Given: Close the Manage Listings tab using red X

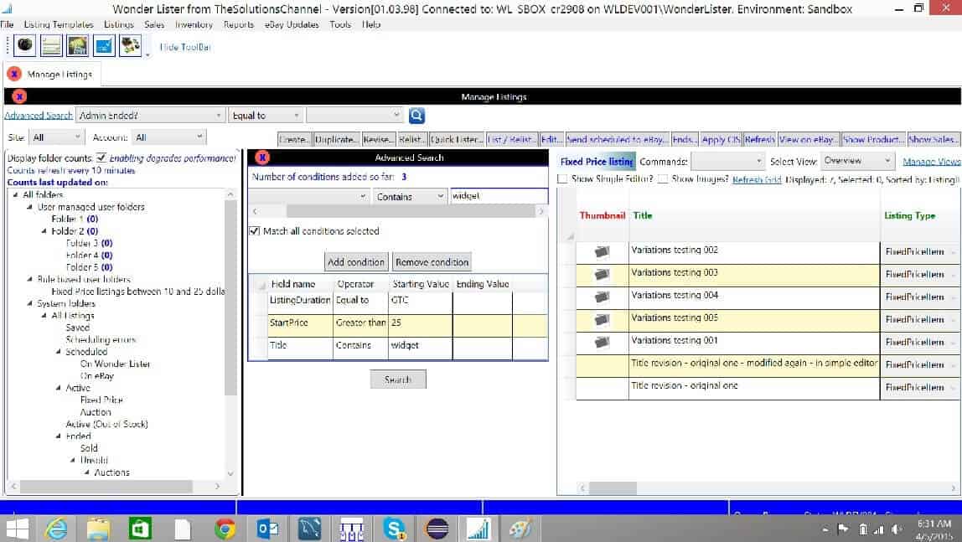Looking at the screenshot, I should tap(14, 75).
